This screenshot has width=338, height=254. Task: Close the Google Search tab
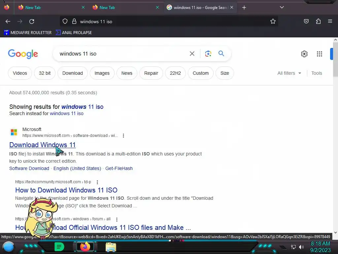(x=232, y=7)
